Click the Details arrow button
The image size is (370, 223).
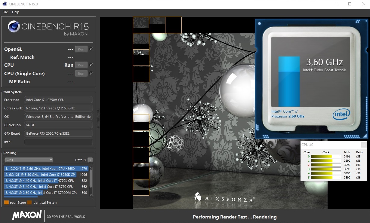point(90,160)
